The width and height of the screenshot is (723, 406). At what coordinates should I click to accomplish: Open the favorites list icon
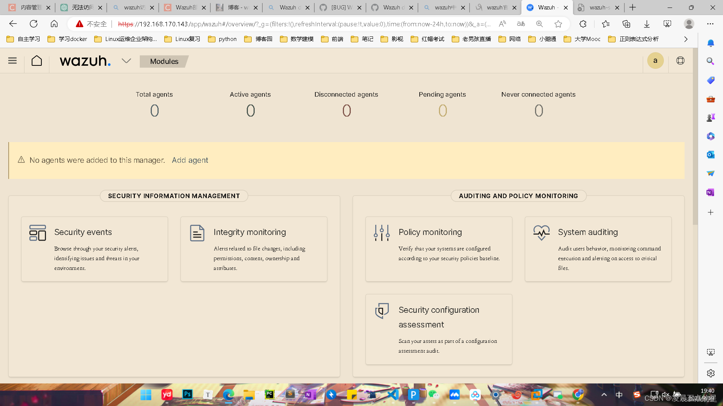point(605,24)
